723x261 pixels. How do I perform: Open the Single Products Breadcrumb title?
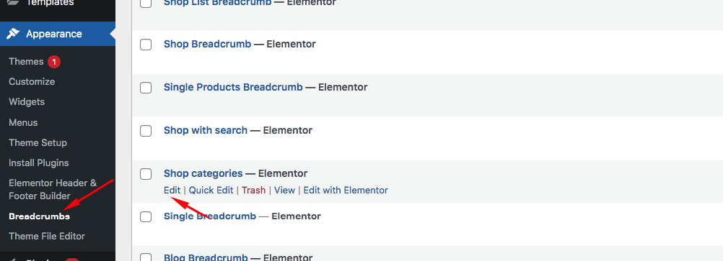(233, 87)
